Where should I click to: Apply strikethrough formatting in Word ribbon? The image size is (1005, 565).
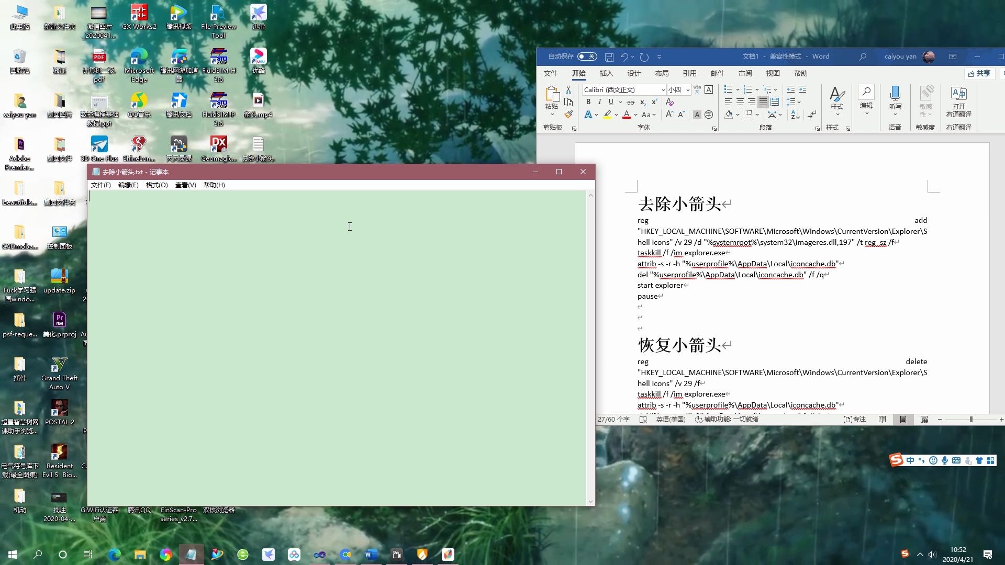(631, 102)
